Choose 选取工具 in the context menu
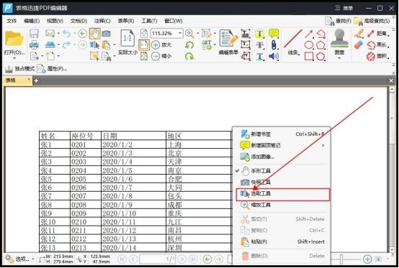This screenshot has height=268, width=399. (283, 195)
